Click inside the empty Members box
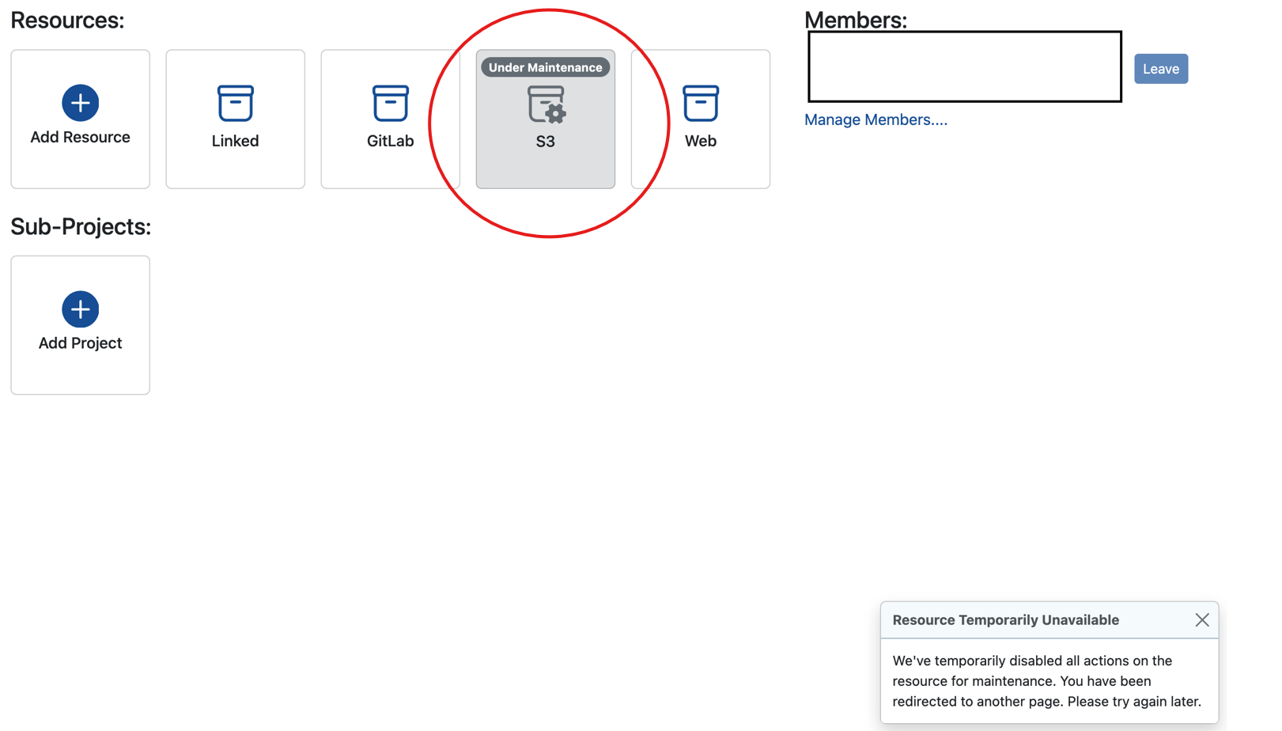Screen dimensions: 1282x731 pos(964,67)
